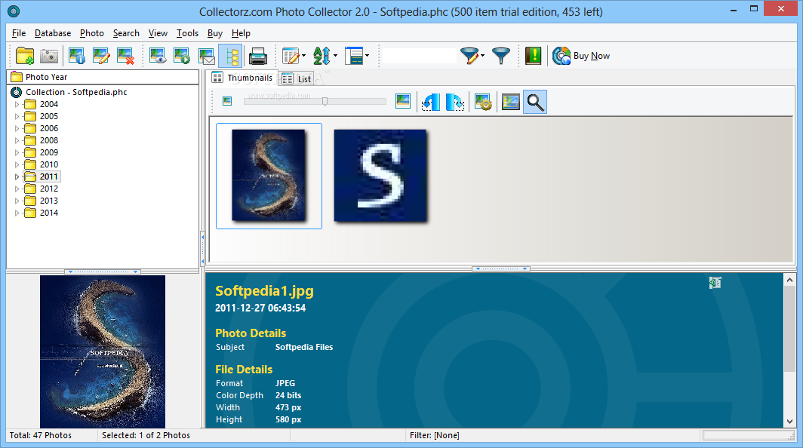
Task: Select the 2012 folder label
Action: pos(49,189)
